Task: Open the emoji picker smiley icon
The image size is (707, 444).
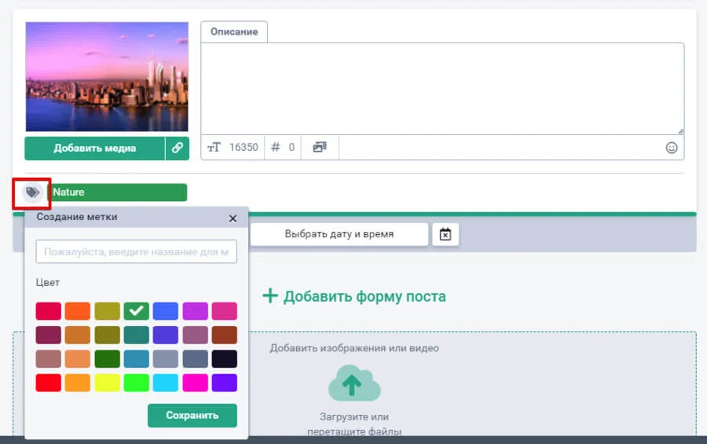Action: click(x=672, y=147)
